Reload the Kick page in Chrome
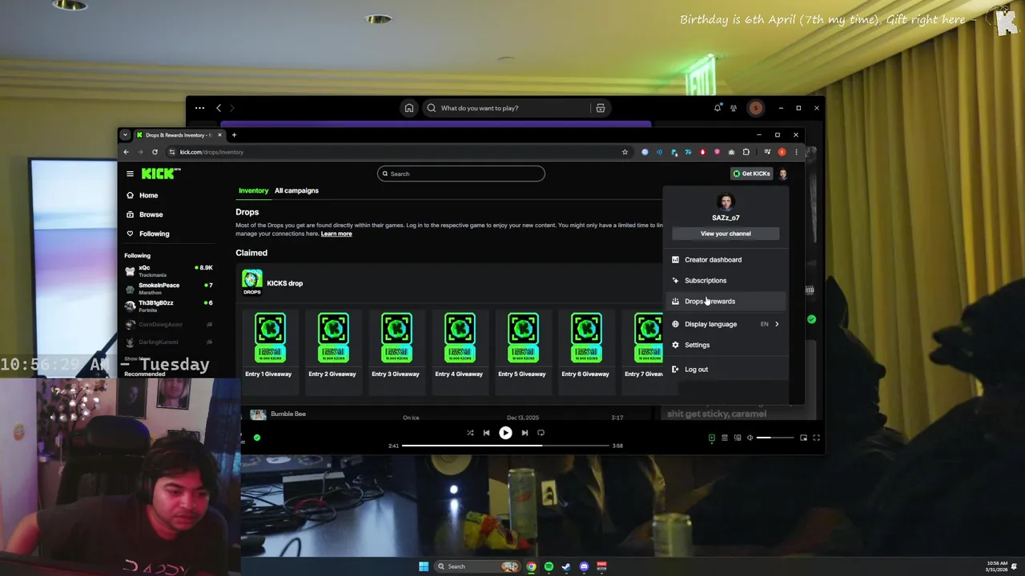 point(155,152)
